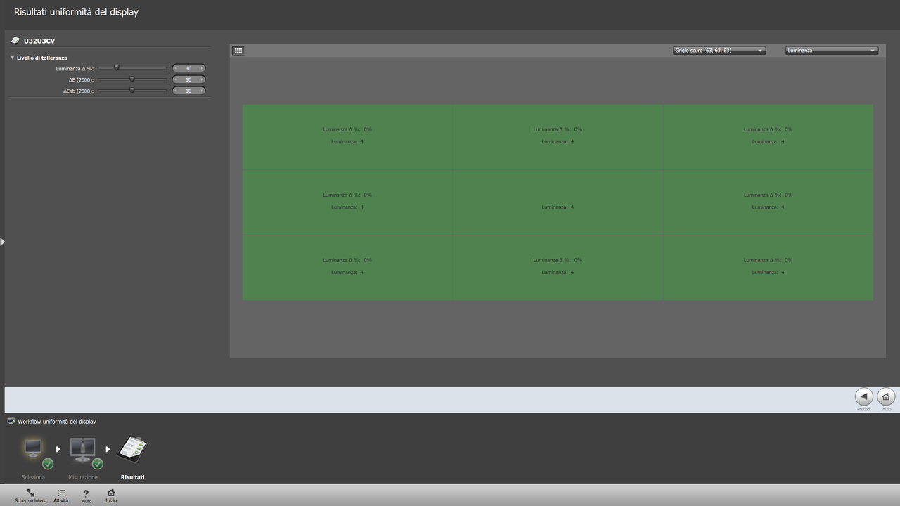Image resolution: width=900 pixels, height=506 pixels.
Task: Adjust the ΔEab (2000) slider handle
Action: tap(132, 91)
